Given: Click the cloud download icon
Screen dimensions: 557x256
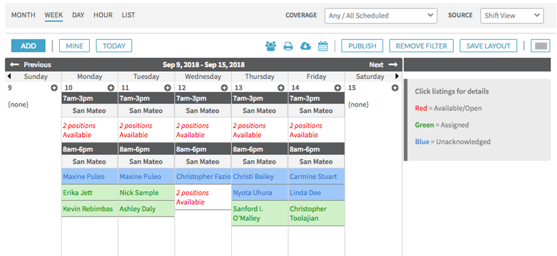Looking at the screenshot, I should tap(306, 46).
